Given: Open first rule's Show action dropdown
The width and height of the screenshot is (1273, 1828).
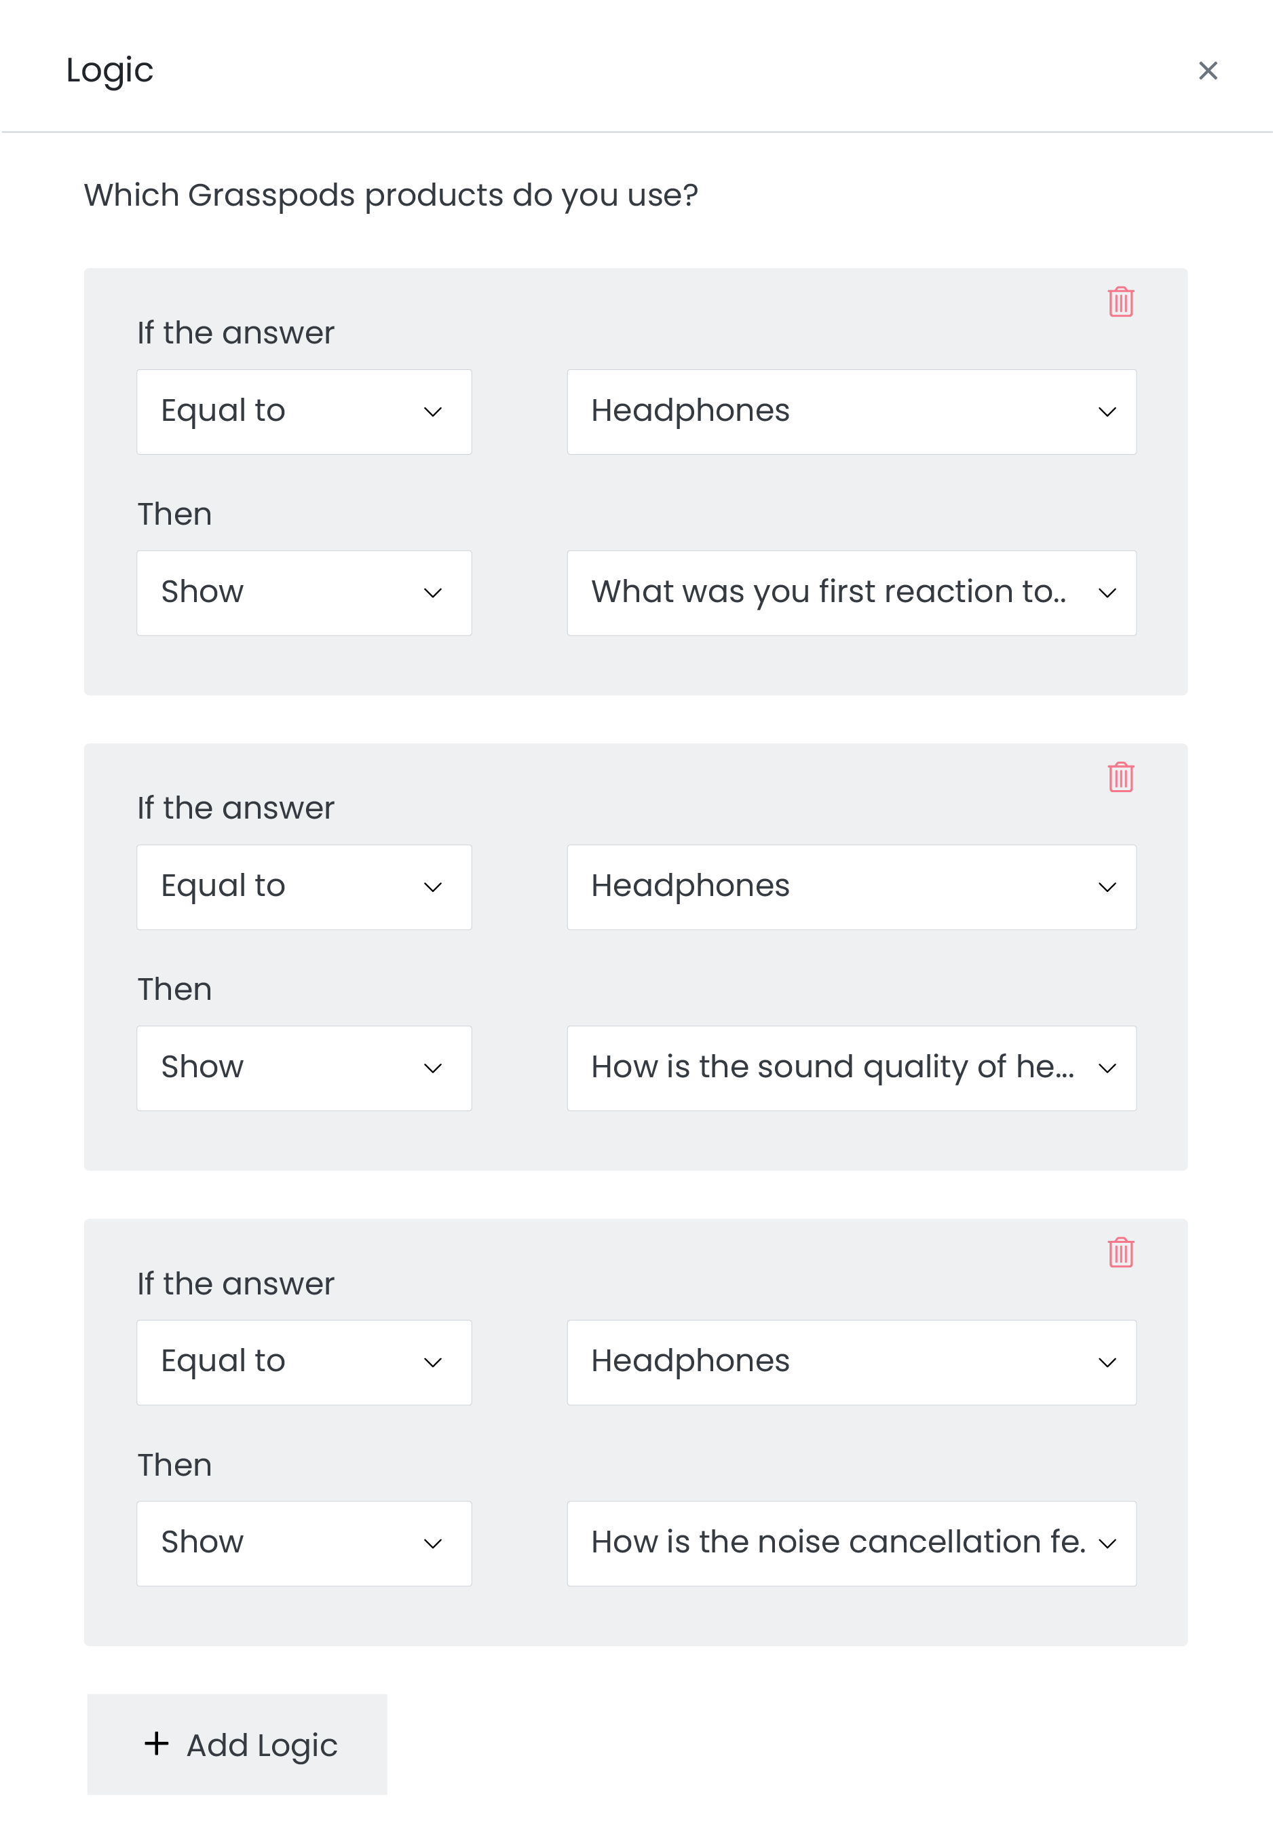Looking at the screenshot, I should (x=303, y=593).
